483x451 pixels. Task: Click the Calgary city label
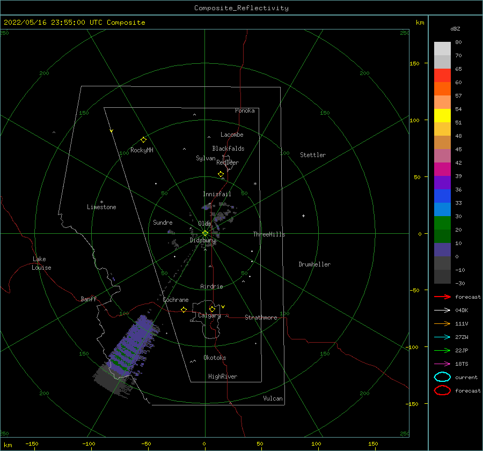click(209, 315)
